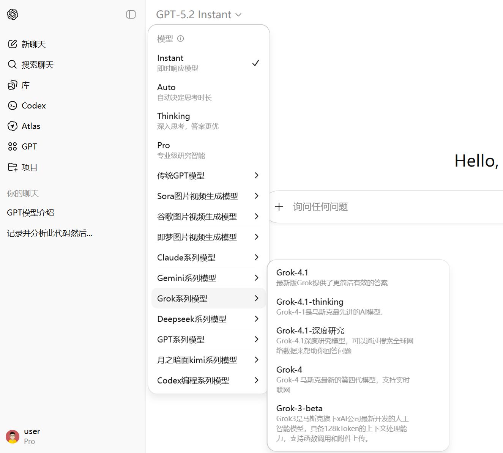The height and width of the screenshot is (453, 503).
Task: Open the GPT模型介绍 chat
Action: (x=31, y=212)
